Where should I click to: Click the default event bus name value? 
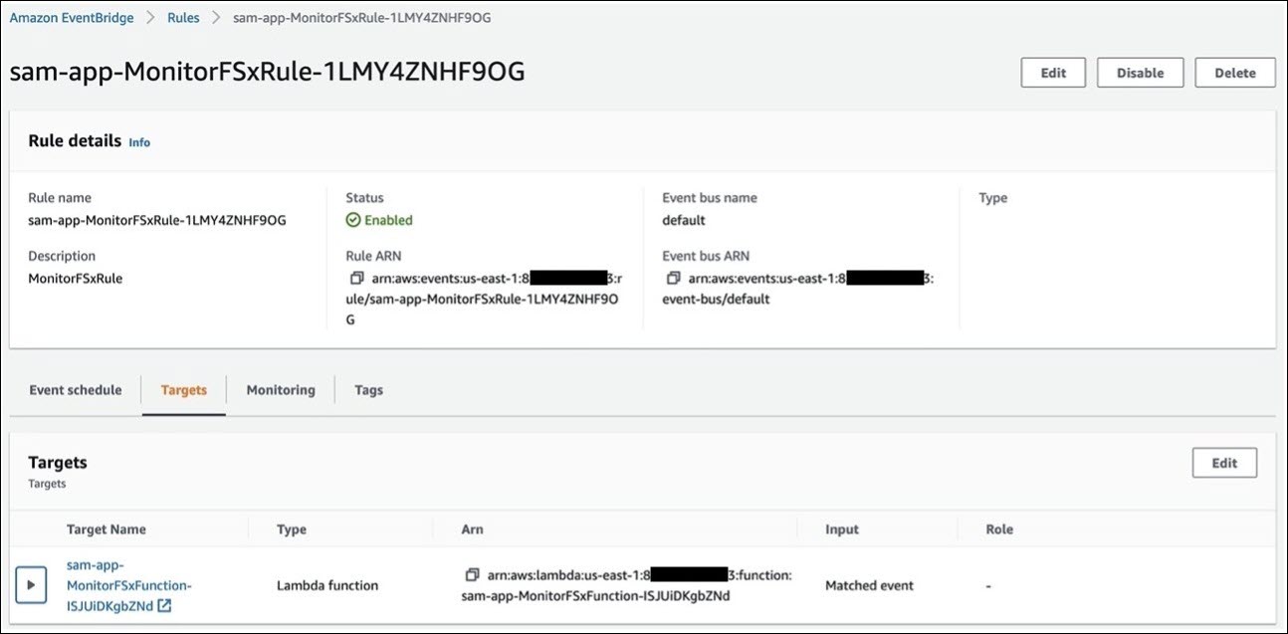point(684,220)
